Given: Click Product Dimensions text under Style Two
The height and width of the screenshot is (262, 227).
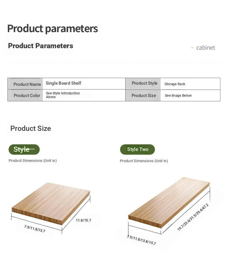Looking at the screenshot, I should pos(144,161).
